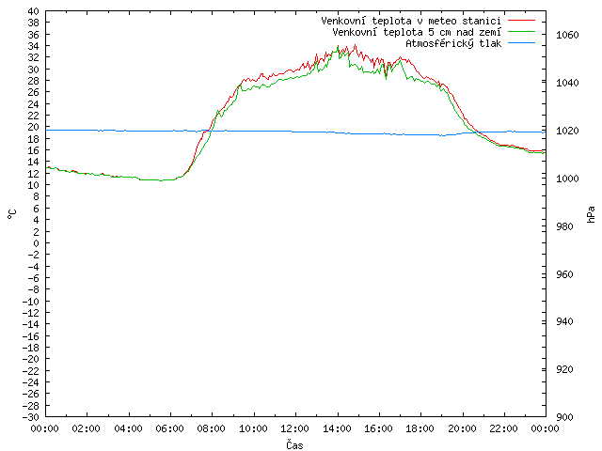Click the blue legend line sample

[521, 43]
